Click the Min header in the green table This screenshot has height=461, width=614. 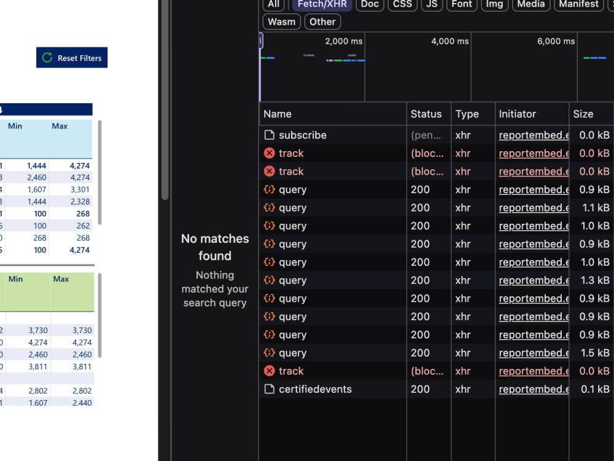[x=15, y=278]
